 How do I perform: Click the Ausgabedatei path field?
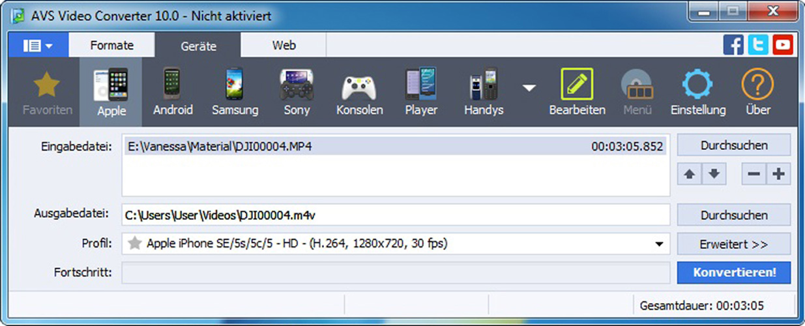coord(396,215)
